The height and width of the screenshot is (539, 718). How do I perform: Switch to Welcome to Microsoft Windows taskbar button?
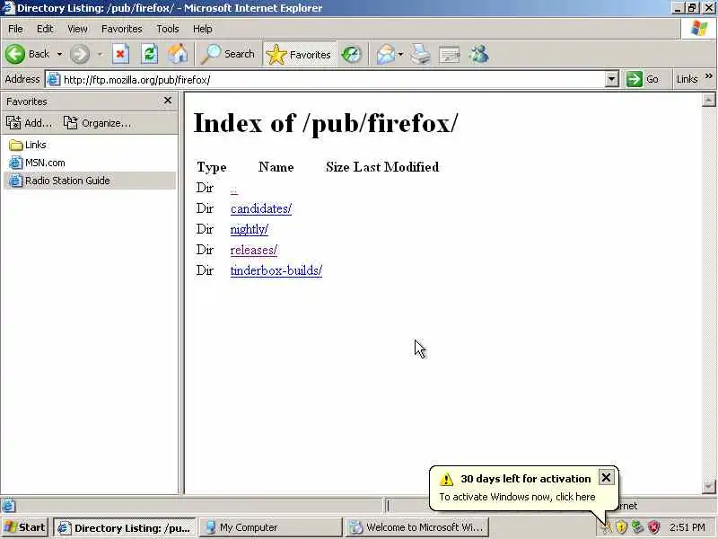[416, 527]
